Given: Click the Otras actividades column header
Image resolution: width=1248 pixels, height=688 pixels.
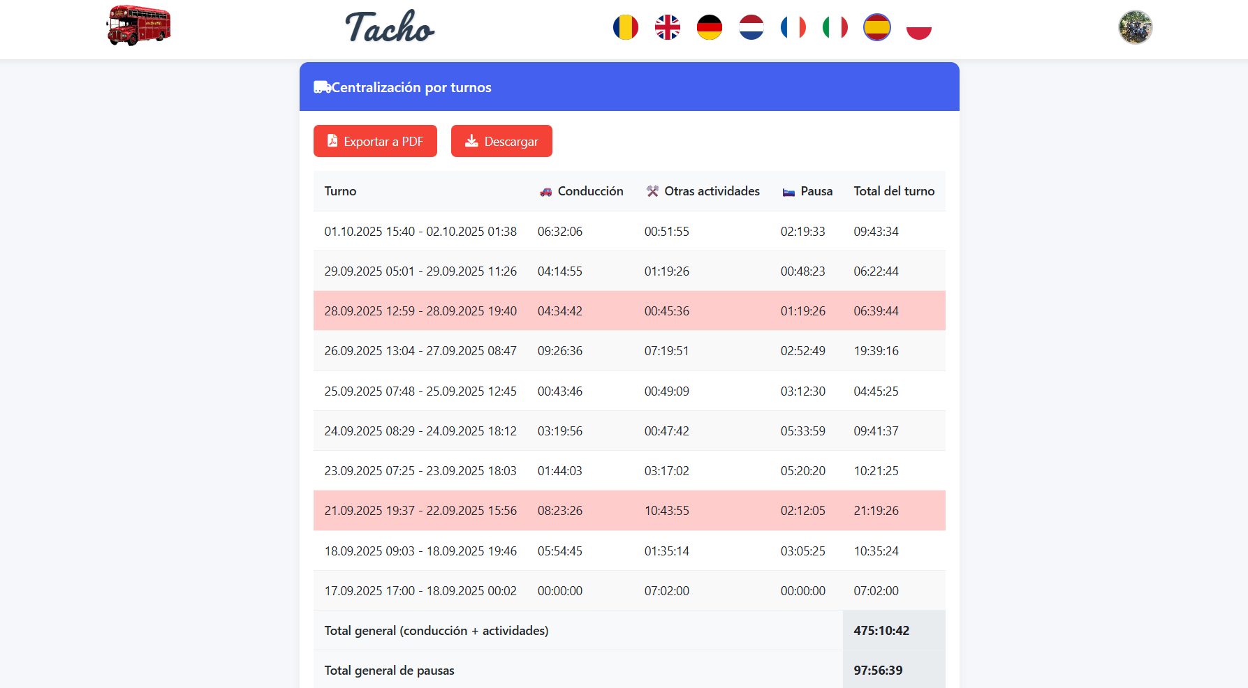Looking at the screenshot, I should pos(703,191).
